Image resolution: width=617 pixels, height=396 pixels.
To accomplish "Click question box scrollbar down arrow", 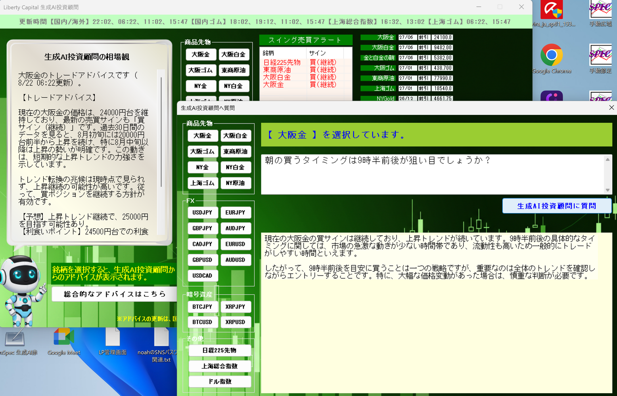I will click(607, 190).
